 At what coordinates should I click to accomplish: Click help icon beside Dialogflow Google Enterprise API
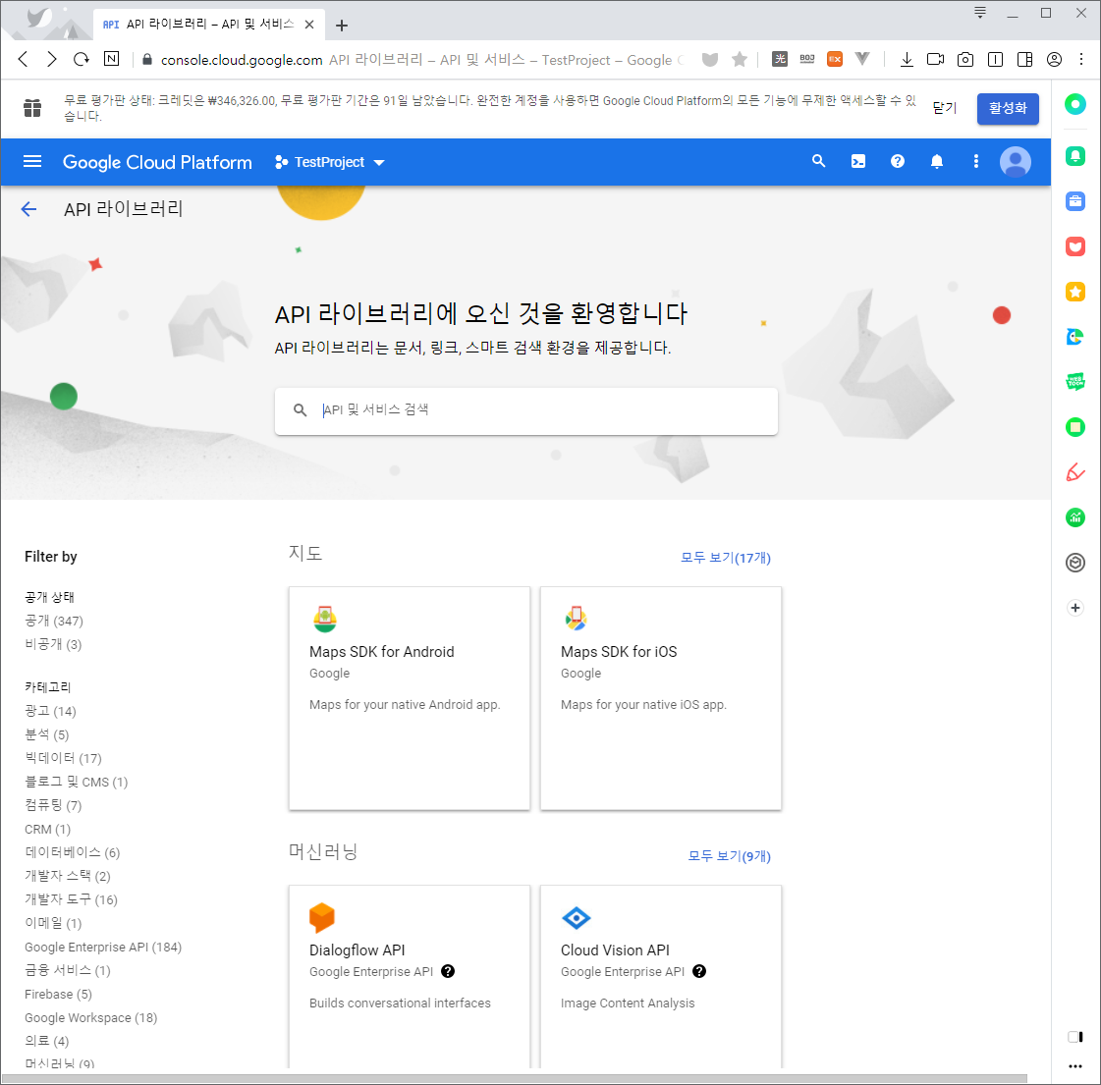click(448, 971)
